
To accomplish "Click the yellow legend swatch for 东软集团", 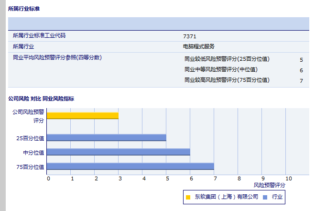I will click(x=188, y=197).
